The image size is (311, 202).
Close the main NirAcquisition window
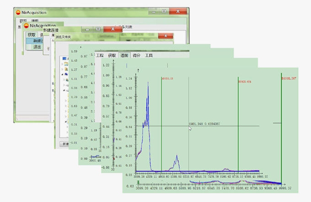click(178, 11)
